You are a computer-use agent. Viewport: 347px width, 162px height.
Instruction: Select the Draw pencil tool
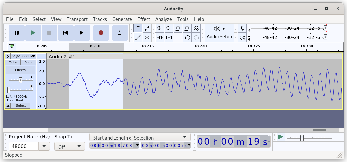[138, 38]
